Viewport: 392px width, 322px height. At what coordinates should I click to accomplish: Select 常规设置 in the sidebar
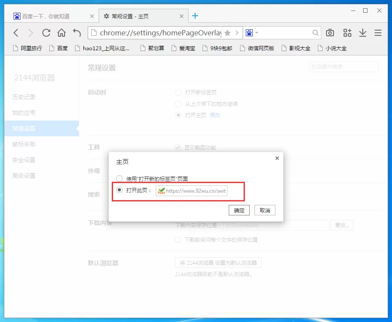[x=41, y=128]
